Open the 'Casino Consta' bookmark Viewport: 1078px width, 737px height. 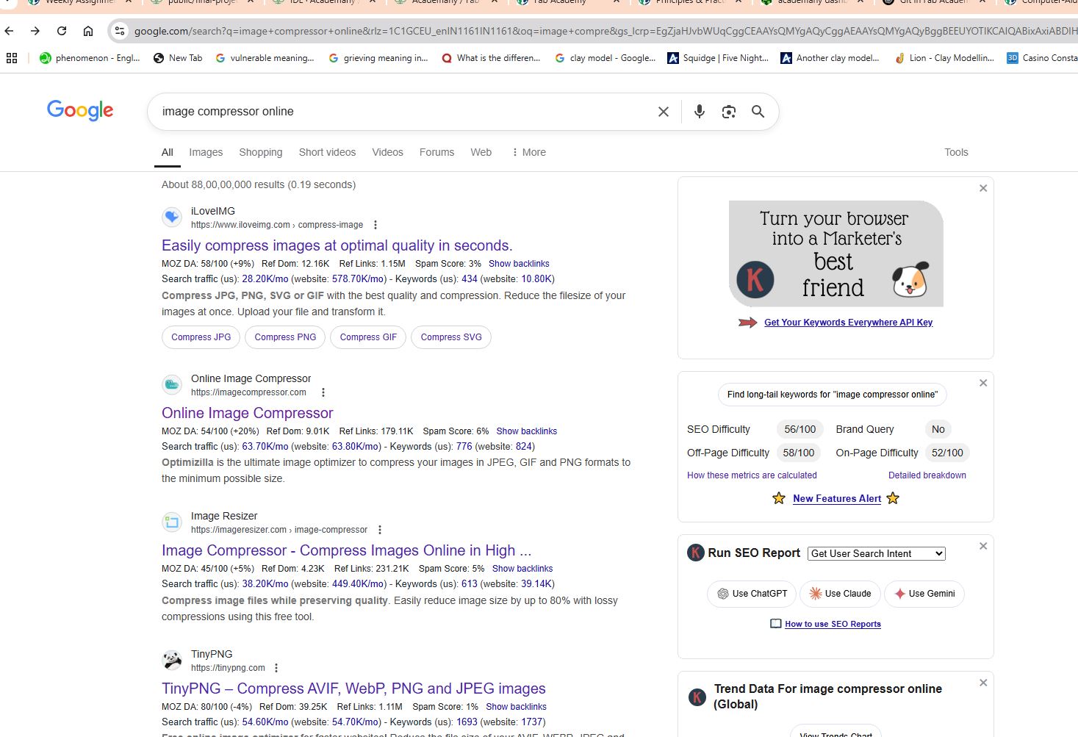[x=1042, y=58]
